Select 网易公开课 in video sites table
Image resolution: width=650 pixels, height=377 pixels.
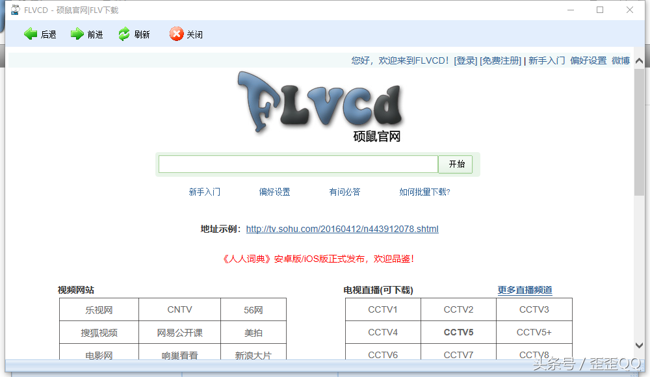179,333
